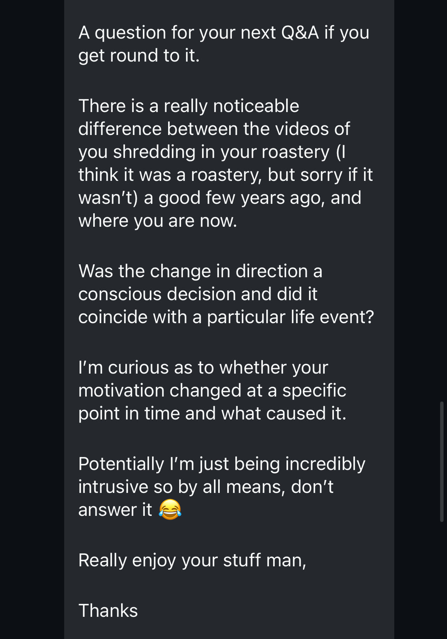Click the line "where you are now."
Viewport: 447px width, 639px height.
coord(158,221)
